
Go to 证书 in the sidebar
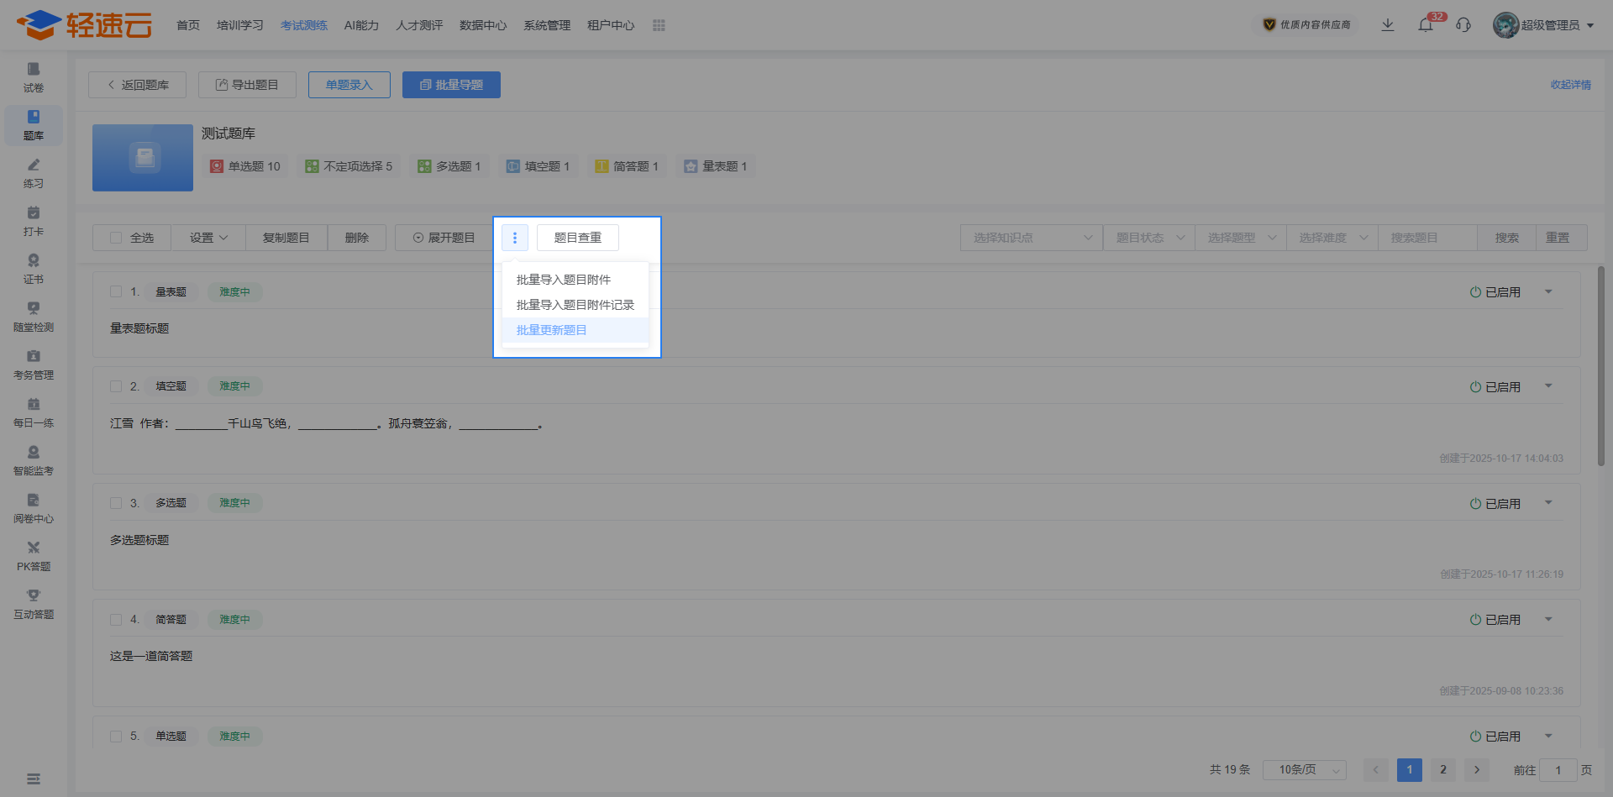point(34,269)
